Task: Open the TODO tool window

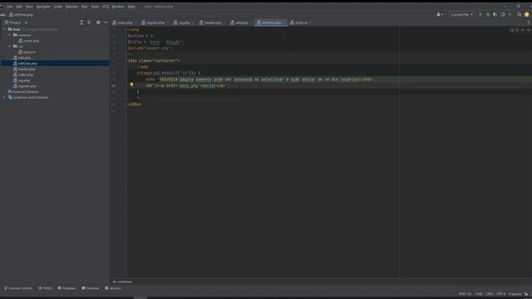Action: (46, 288)
